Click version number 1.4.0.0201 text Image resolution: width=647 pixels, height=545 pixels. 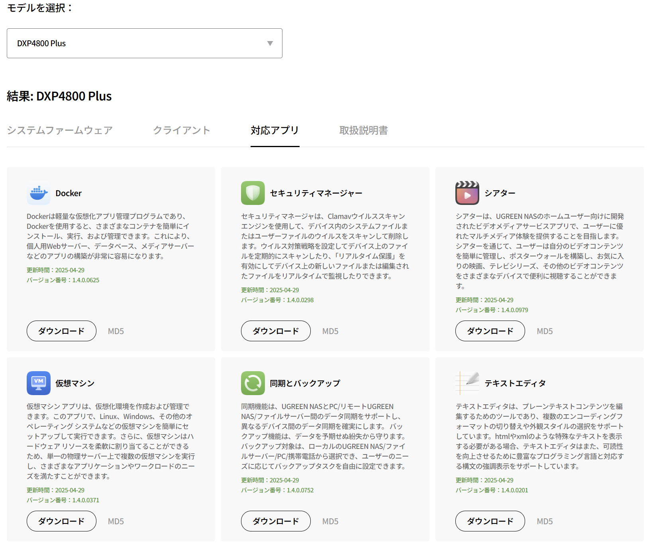(515, 490)
